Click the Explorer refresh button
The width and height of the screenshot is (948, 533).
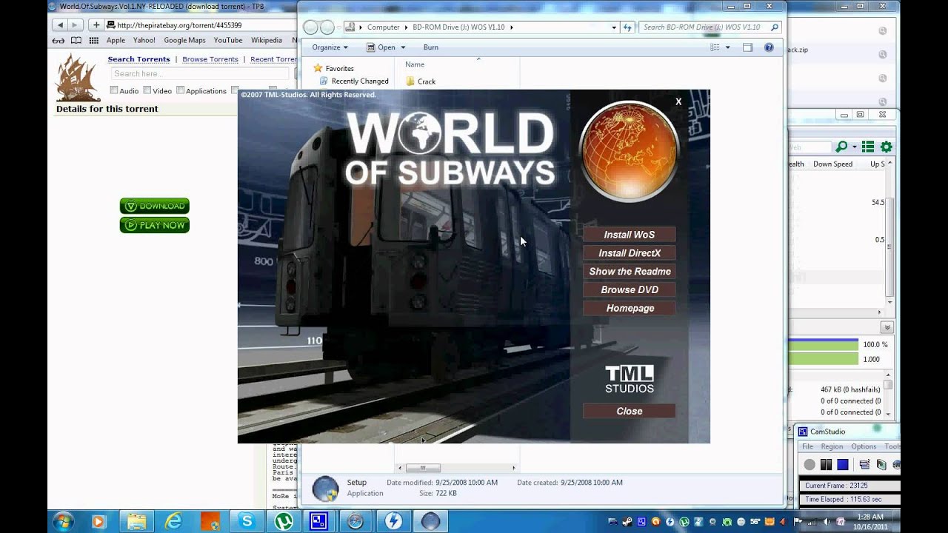tap(628, 27)
